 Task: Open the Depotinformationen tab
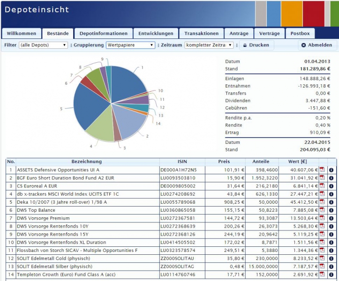103,34
